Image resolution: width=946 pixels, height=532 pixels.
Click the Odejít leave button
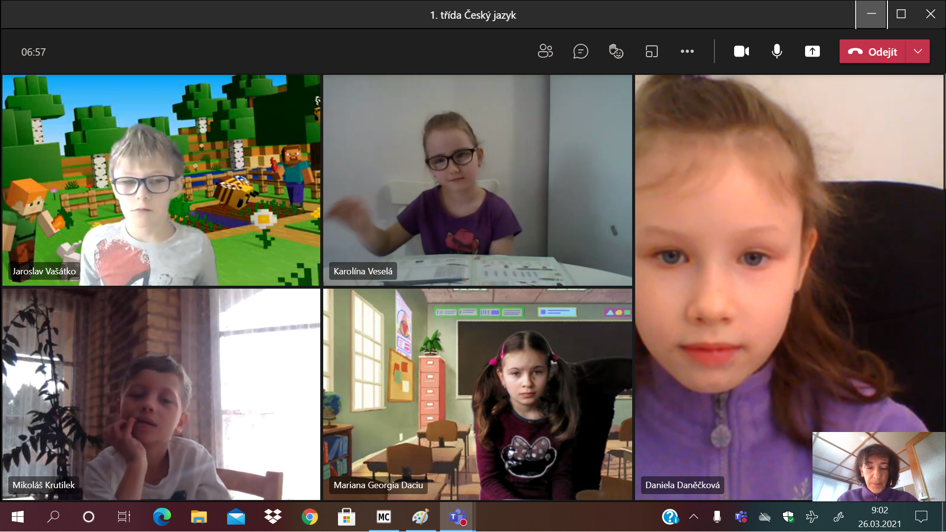(873, 51)
